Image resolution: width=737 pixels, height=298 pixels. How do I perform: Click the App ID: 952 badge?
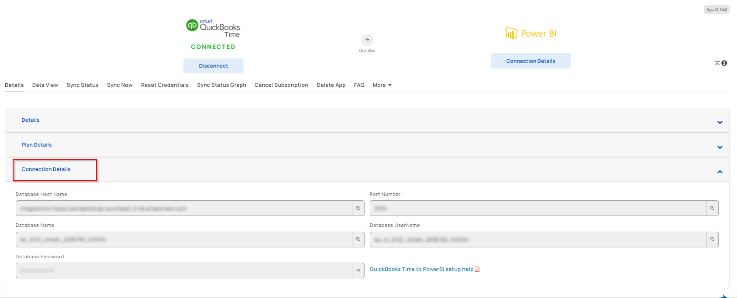pyautogui.click(x=717, y=10)
